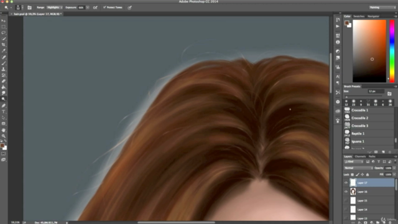Open the layer filter Kind dropdown

[x=354, y=162]
